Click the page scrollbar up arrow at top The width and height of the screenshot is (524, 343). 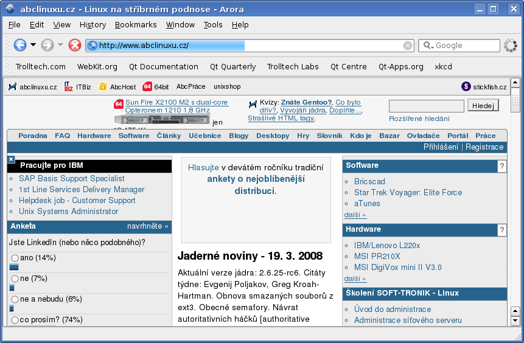515,82
